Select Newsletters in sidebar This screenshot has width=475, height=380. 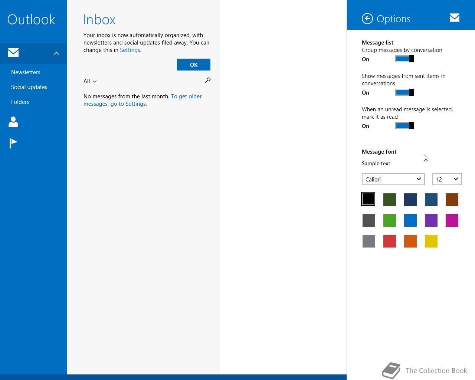[26, 72]
